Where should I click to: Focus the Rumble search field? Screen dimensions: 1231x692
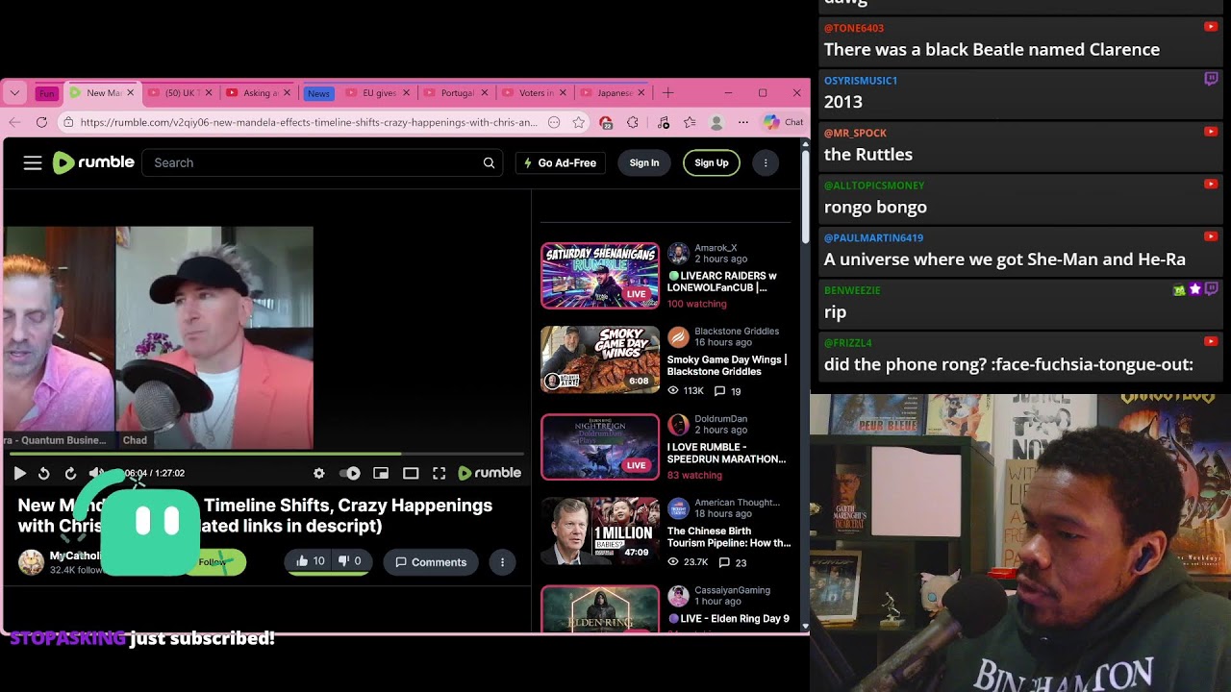pos(322,163)
